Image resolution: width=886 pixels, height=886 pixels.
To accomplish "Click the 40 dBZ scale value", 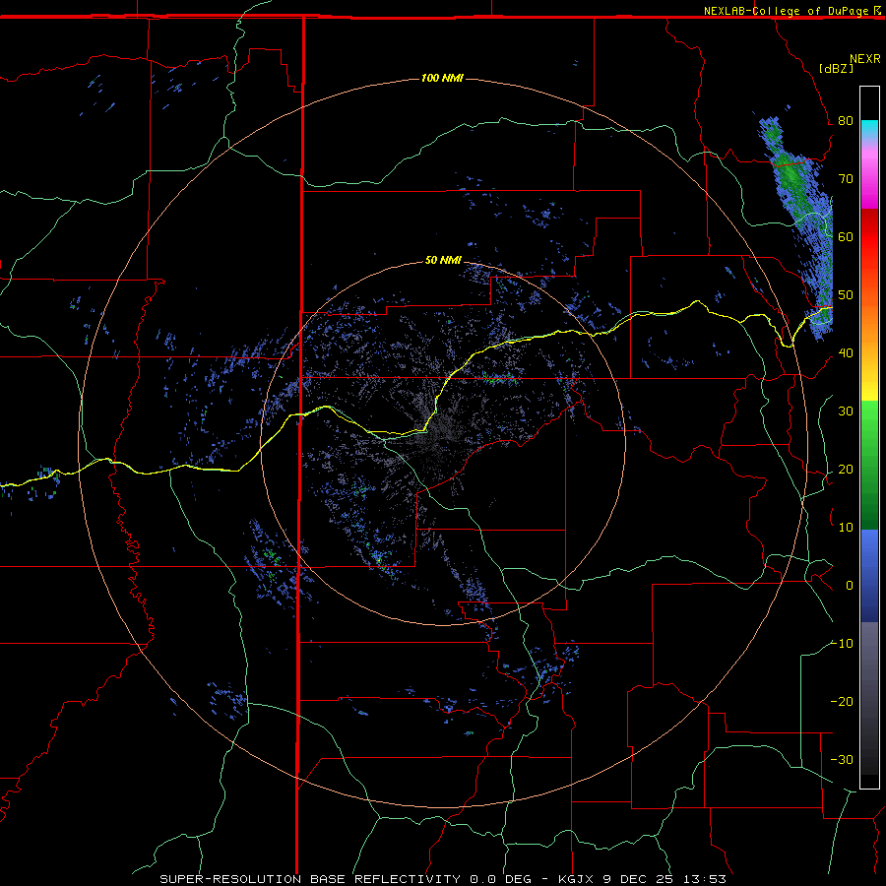I will tap(846, 353).
